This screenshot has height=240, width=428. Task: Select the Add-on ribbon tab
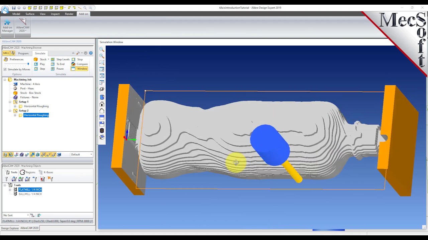83,14
